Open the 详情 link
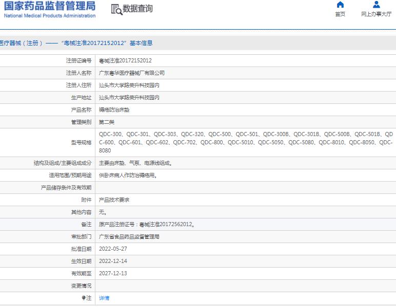 coord(104,298)
